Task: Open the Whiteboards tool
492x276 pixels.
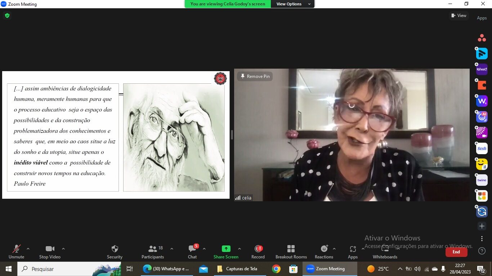Action: click(x=385, y=252)
